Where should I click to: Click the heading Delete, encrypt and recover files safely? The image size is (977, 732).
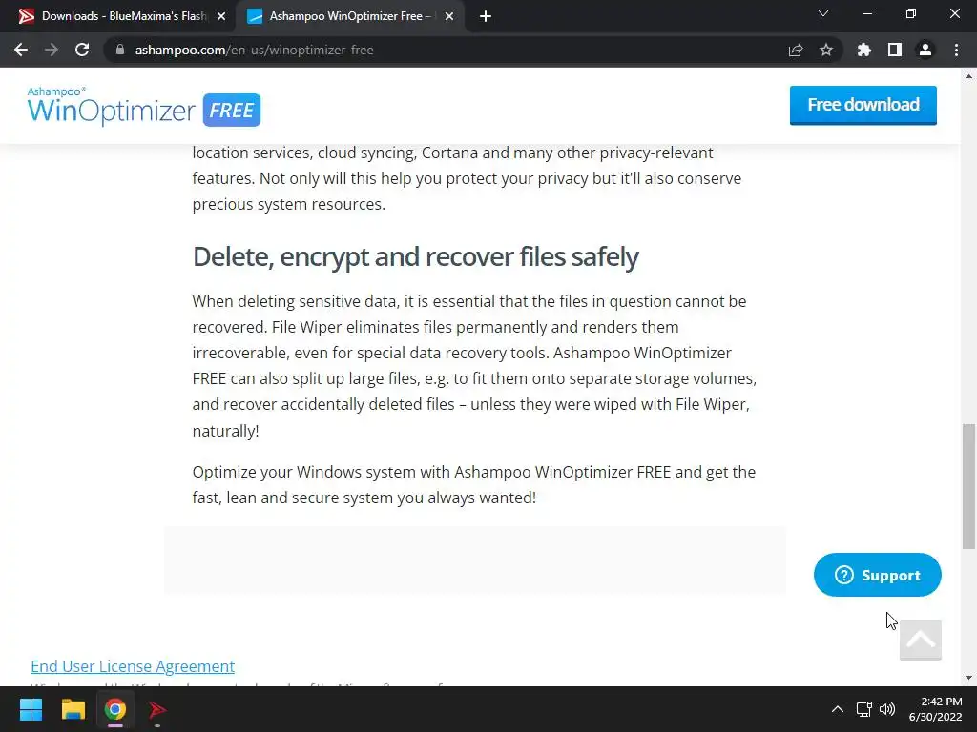point(416,256)
